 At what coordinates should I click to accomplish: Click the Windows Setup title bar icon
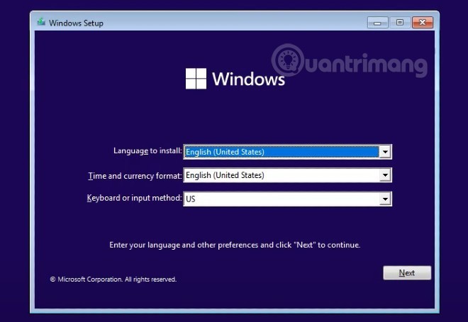click(41, 23)
